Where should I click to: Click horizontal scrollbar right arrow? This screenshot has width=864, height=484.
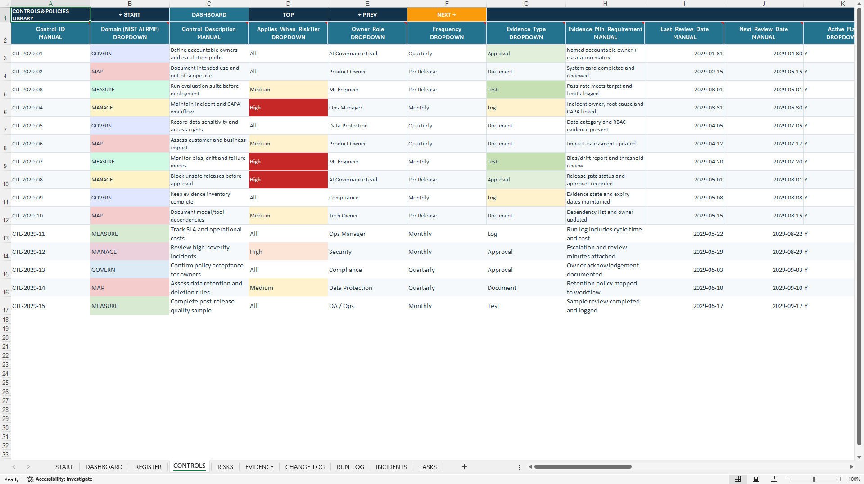(851, 467)
